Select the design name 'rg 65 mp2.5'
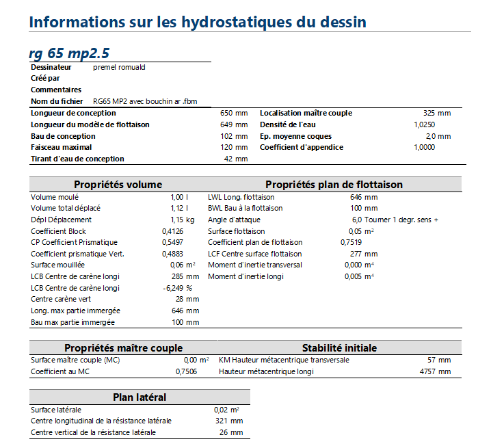Screen dimensions: 491x448 click(x=69, y=53)
